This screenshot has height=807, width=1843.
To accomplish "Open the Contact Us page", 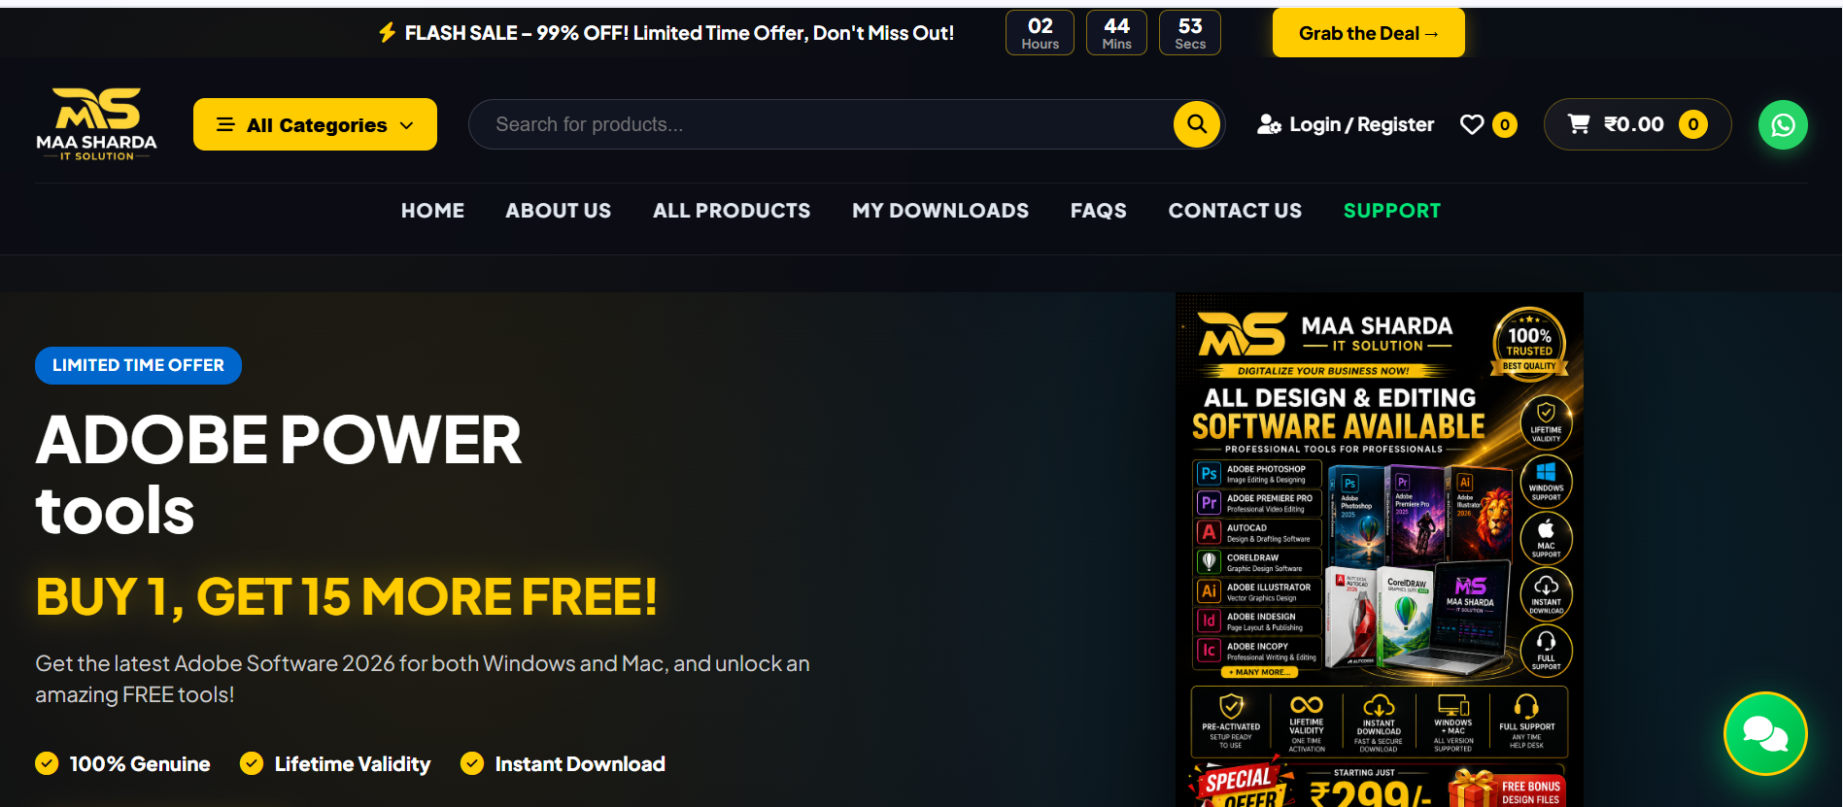I will click(x=1235, y=211).
